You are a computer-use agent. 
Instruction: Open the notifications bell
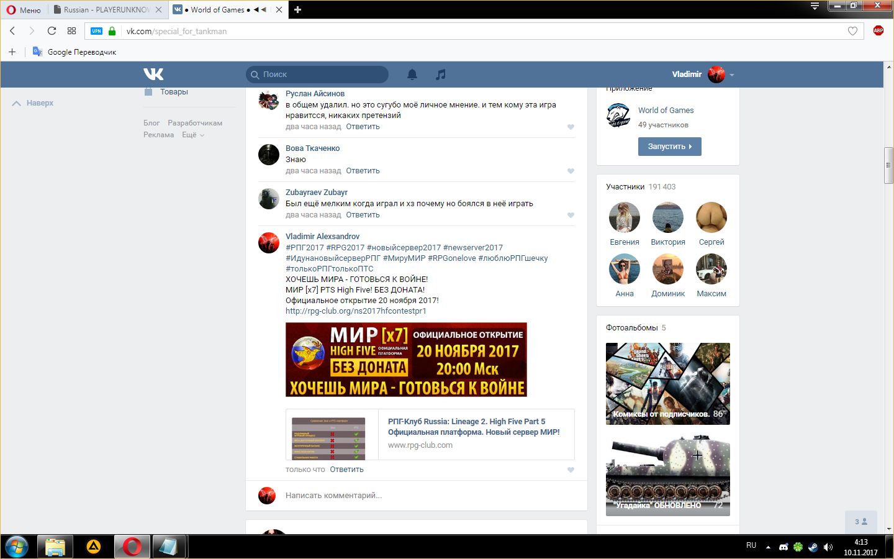[x=412, y=75]
